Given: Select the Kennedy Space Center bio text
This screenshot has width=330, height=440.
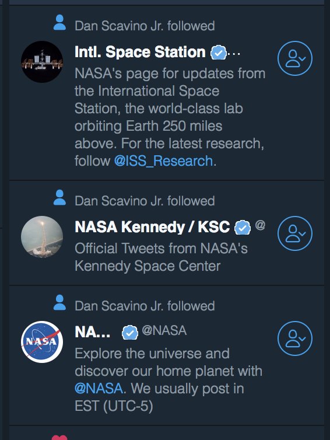Looking at the screenshot, I should [x=162, y=257].
